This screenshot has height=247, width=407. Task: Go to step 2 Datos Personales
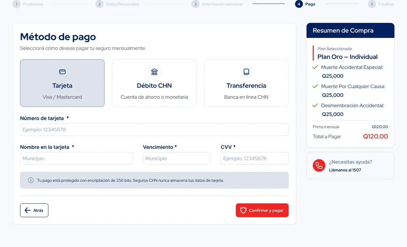point(117,4)
